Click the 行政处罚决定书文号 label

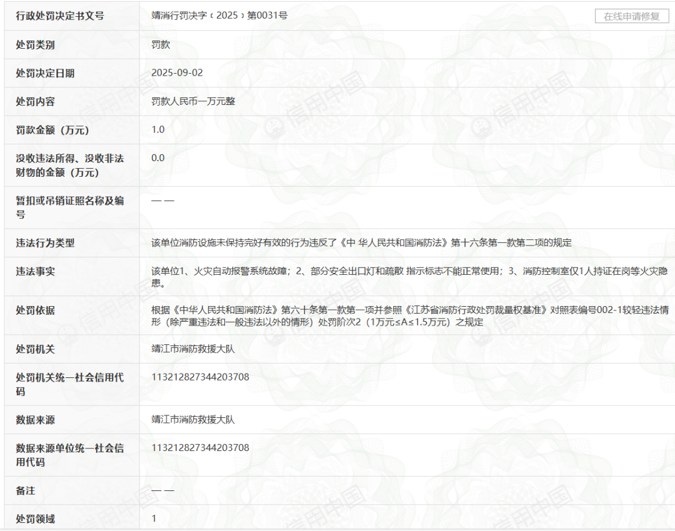[x=60, y=16]
